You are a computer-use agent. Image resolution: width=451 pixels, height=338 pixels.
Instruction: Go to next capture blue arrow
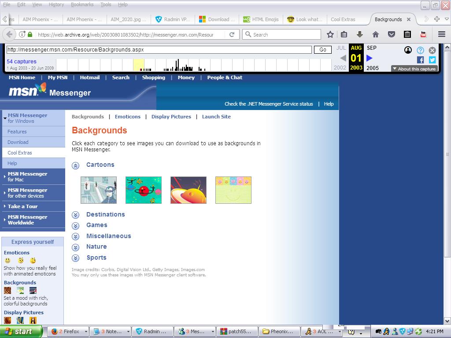[x=370, y=59]
